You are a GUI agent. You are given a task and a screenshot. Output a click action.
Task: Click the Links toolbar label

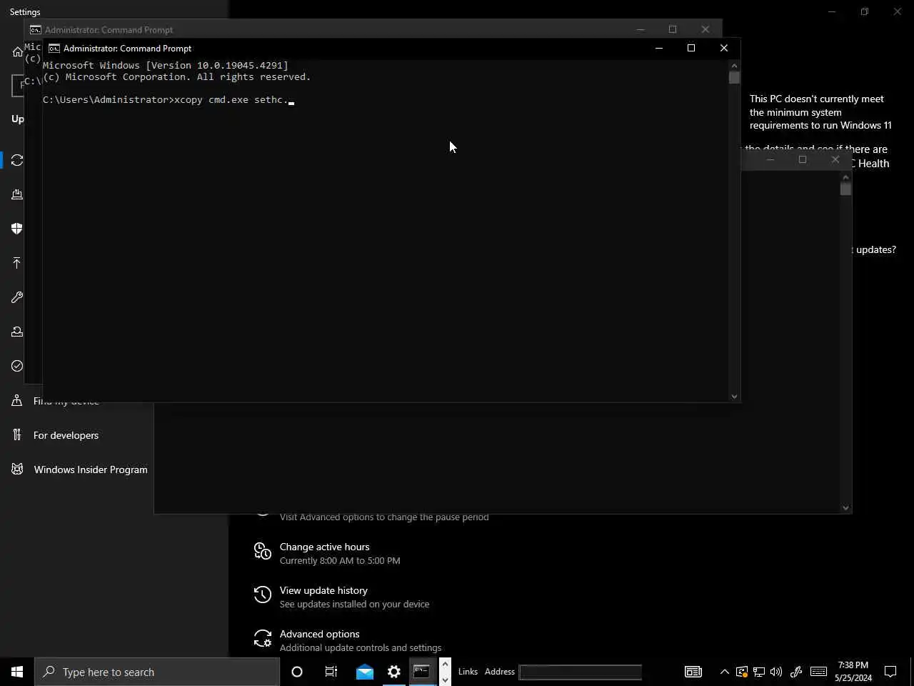tap(468, 672)
